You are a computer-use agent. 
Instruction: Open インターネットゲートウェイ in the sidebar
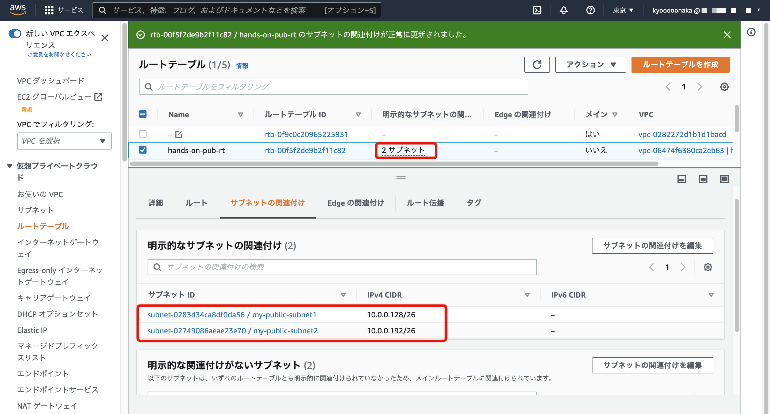coord(58,248)
